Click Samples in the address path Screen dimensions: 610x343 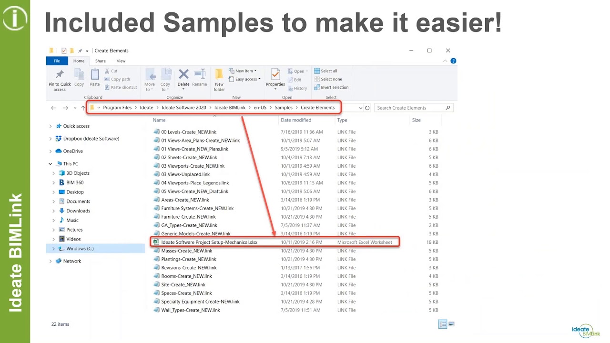[x=284, y=108]
